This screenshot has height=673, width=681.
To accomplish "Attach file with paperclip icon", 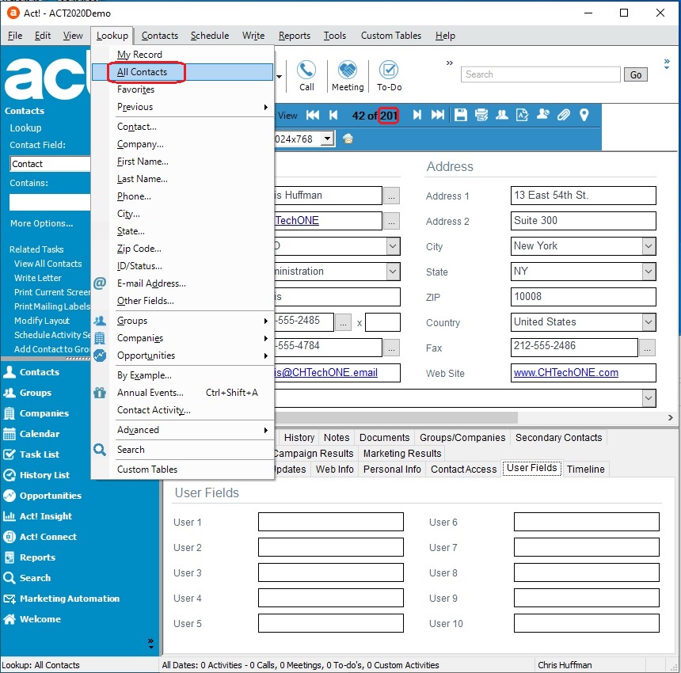I will point(563,115).
